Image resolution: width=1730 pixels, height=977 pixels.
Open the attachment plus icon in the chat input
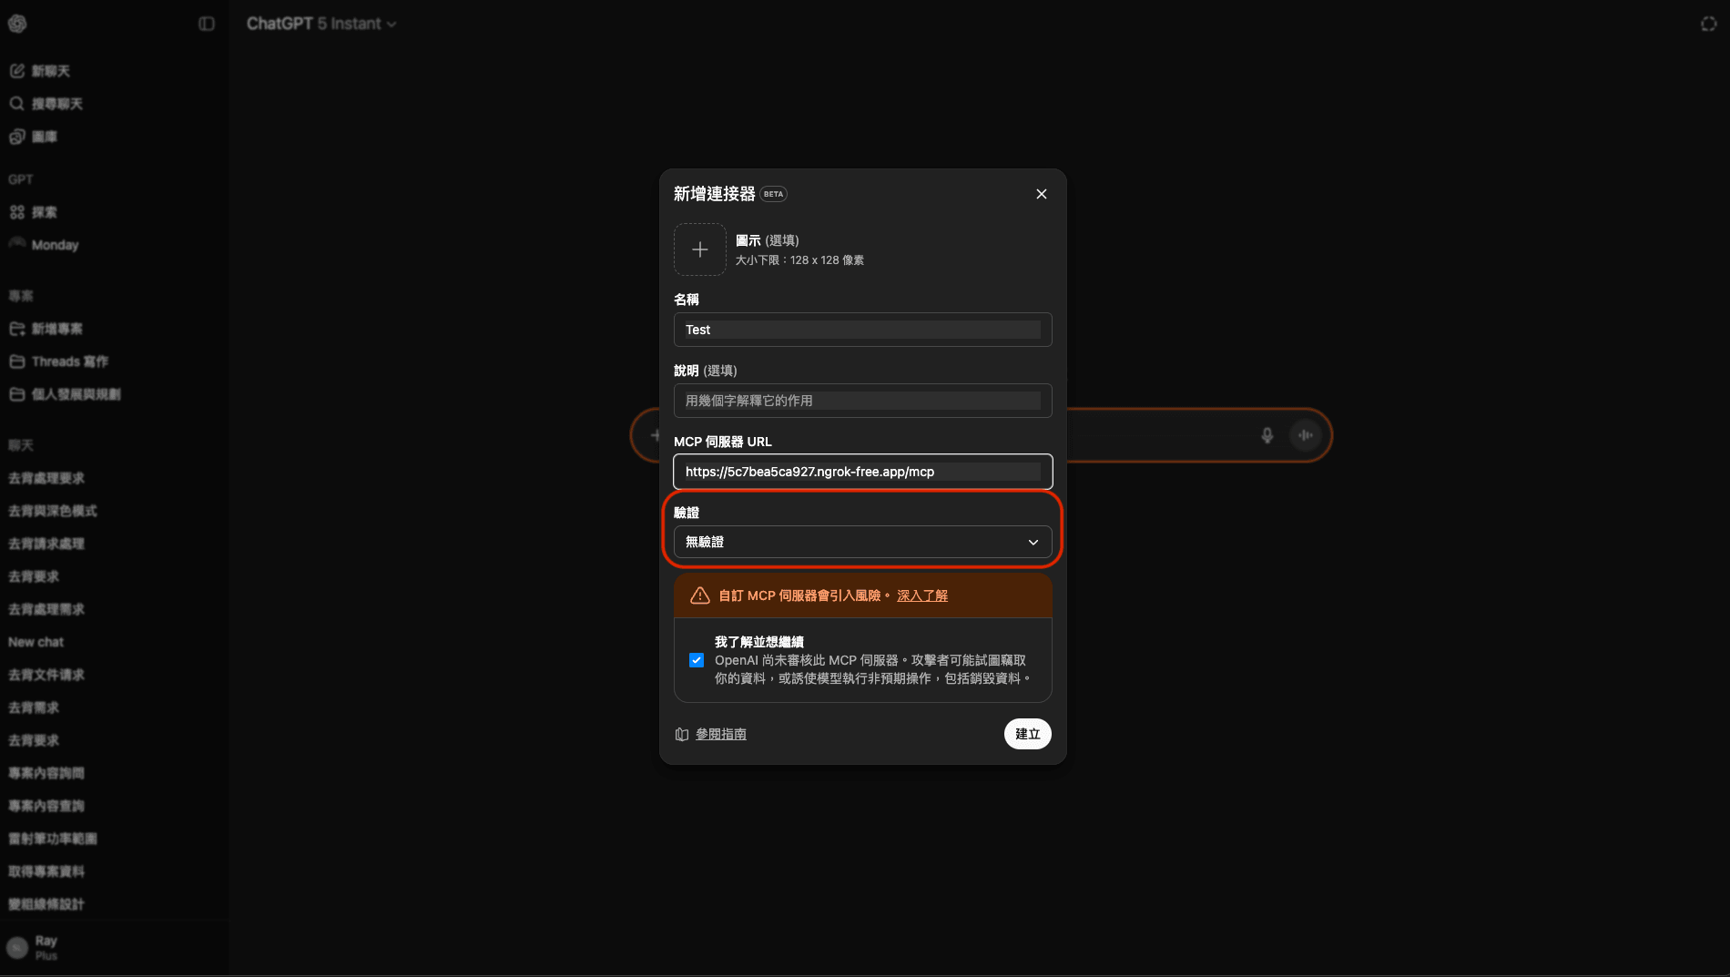(x=655, y=435)
